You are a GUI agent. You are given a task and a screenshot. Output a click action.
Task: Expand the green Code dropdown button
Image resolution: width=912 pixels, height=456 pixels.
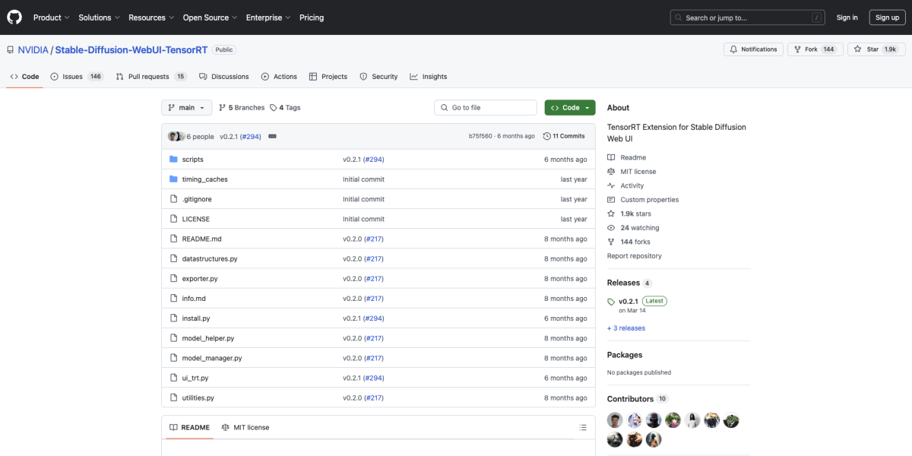point(570,108)
